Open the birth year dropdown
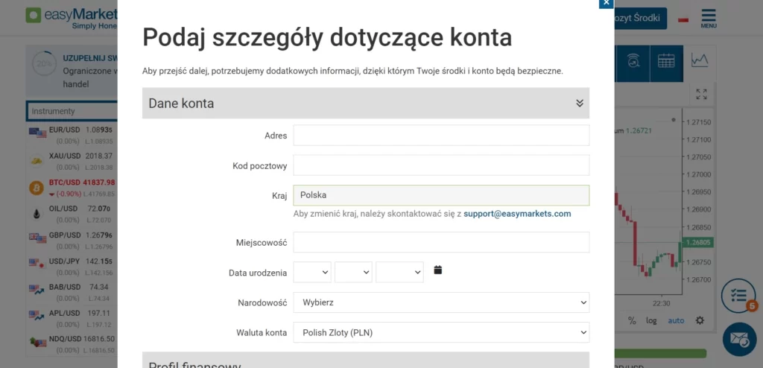The width and height of the screenshot is (763, 368). (399, 273)
